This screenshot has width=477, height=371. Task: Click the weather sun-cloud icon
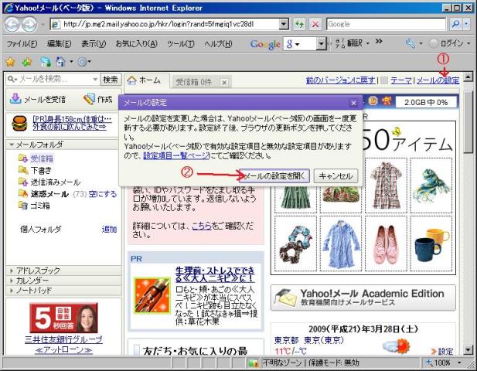tap(396, 345)
